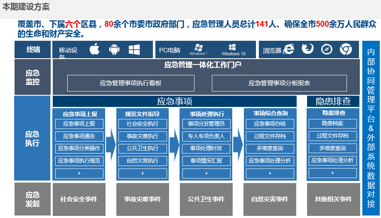Image resolution: width=381 pixels, height=218 pixels.
Task: Click 过程文件存档 in 事项综合查询 column
Action: [x=270, y=136]
